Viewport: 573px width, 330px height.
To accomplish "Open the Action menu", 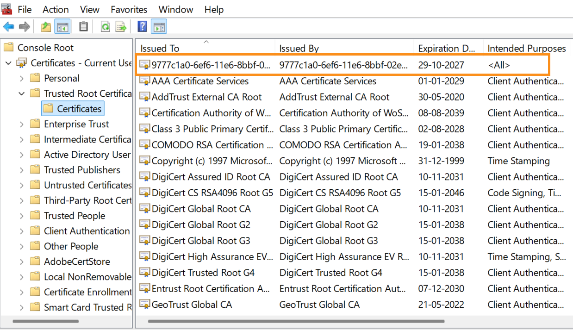I will (56, 9).
